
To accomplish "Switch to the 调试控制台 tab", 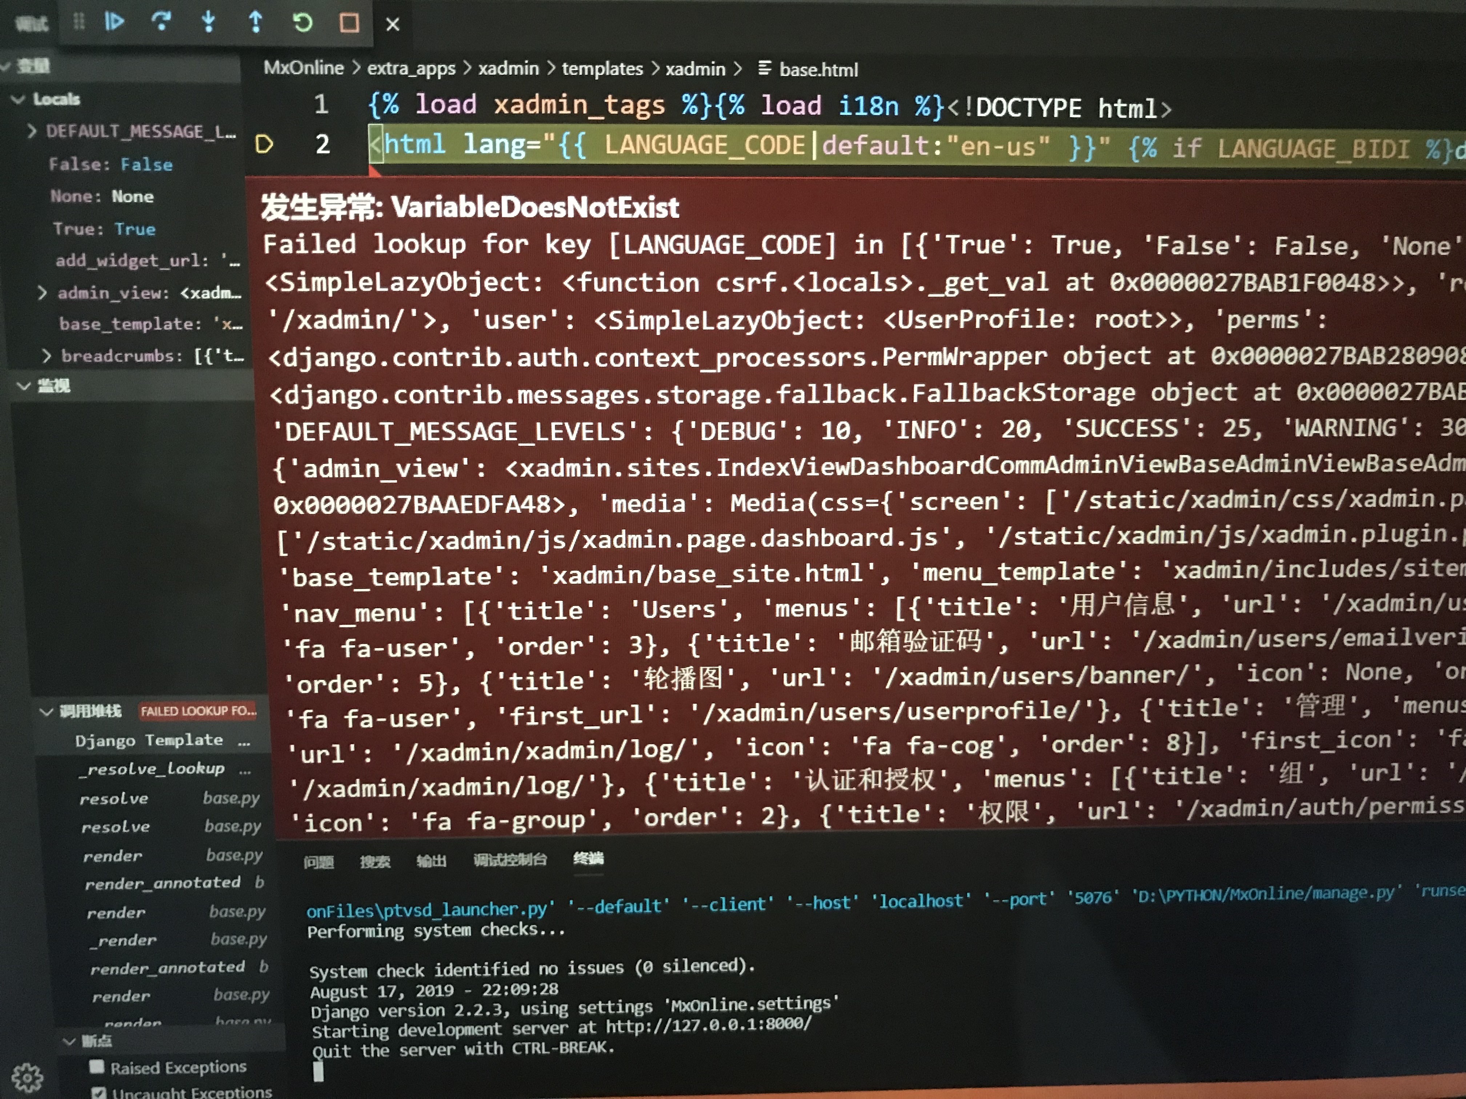I will click(x=510, y=860).
